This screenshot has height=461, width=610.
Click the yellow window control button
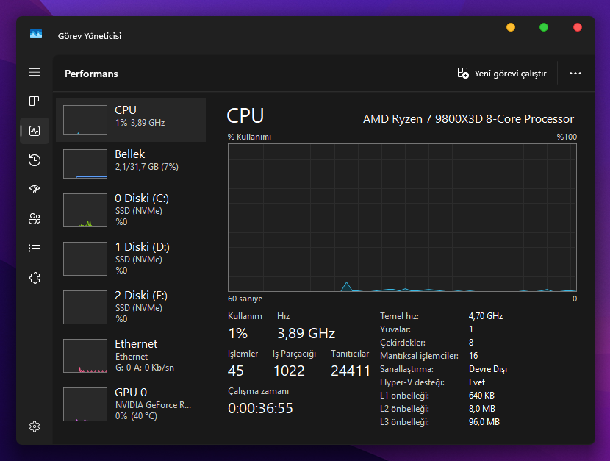click(511, 27)
